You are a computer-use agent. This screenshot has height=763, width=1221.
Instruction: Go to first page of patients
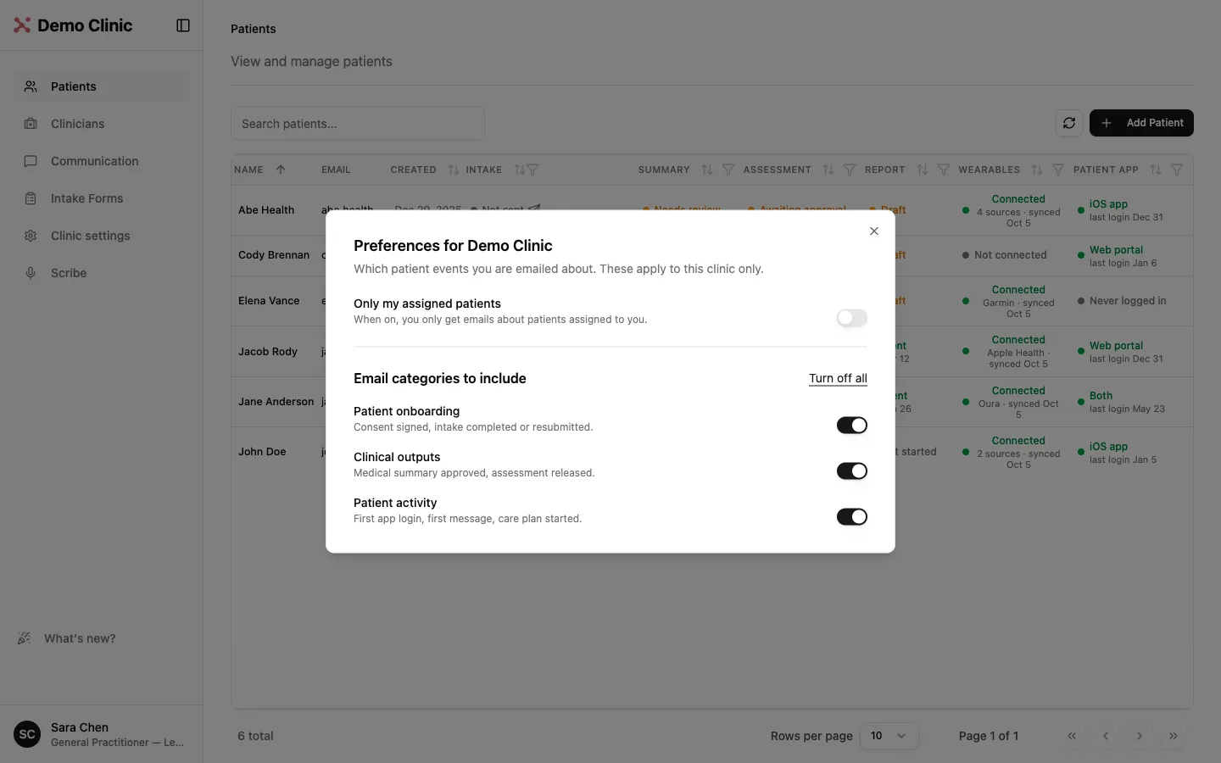pyautogui.click(x=1072, y=736)
